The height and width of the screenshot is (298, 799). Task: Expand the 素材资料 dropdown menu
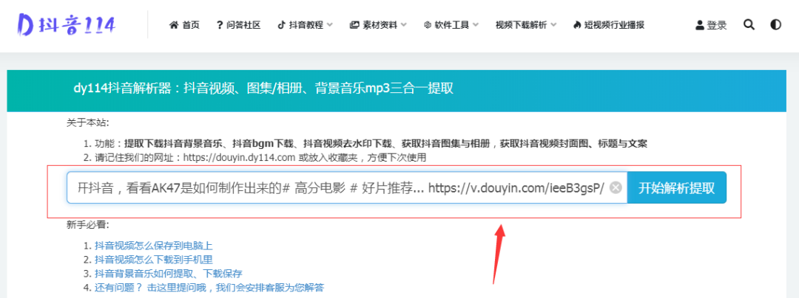pyautogui.click(x=404, y=25)
